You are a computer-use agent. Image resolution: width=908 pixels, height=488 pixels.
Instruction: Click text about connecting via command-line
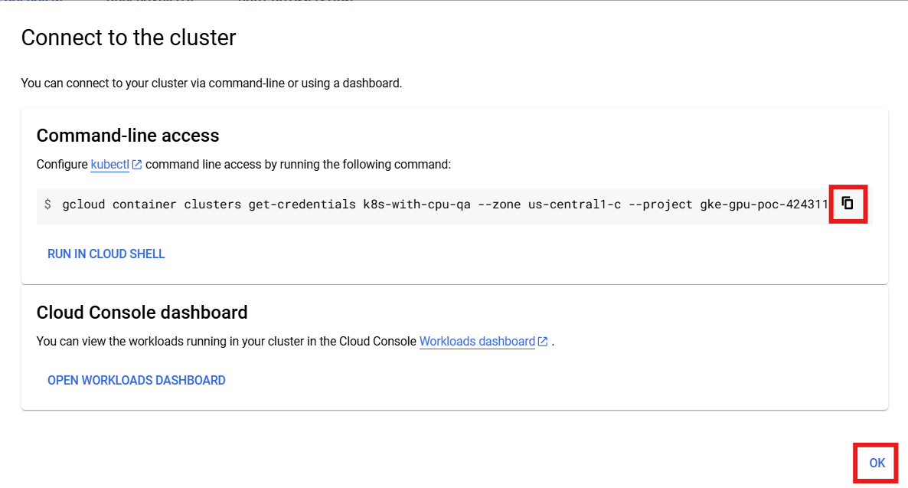(x=211, y=83)
